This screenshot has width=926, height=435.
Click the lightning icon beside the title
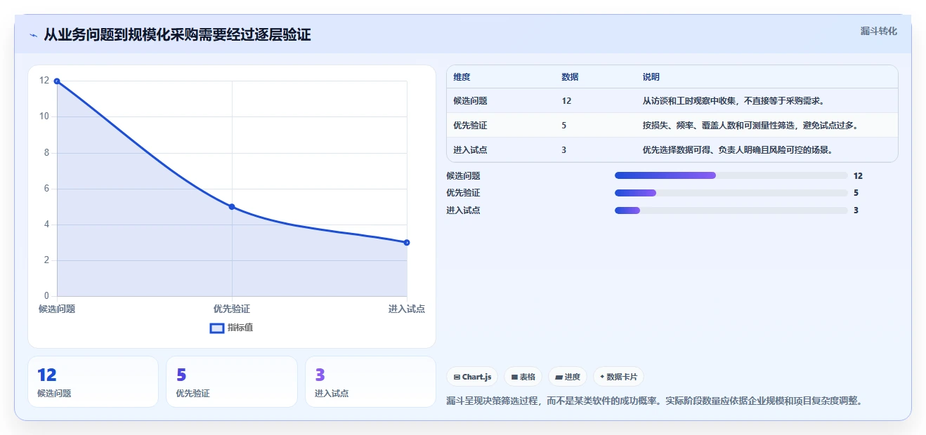33,35
